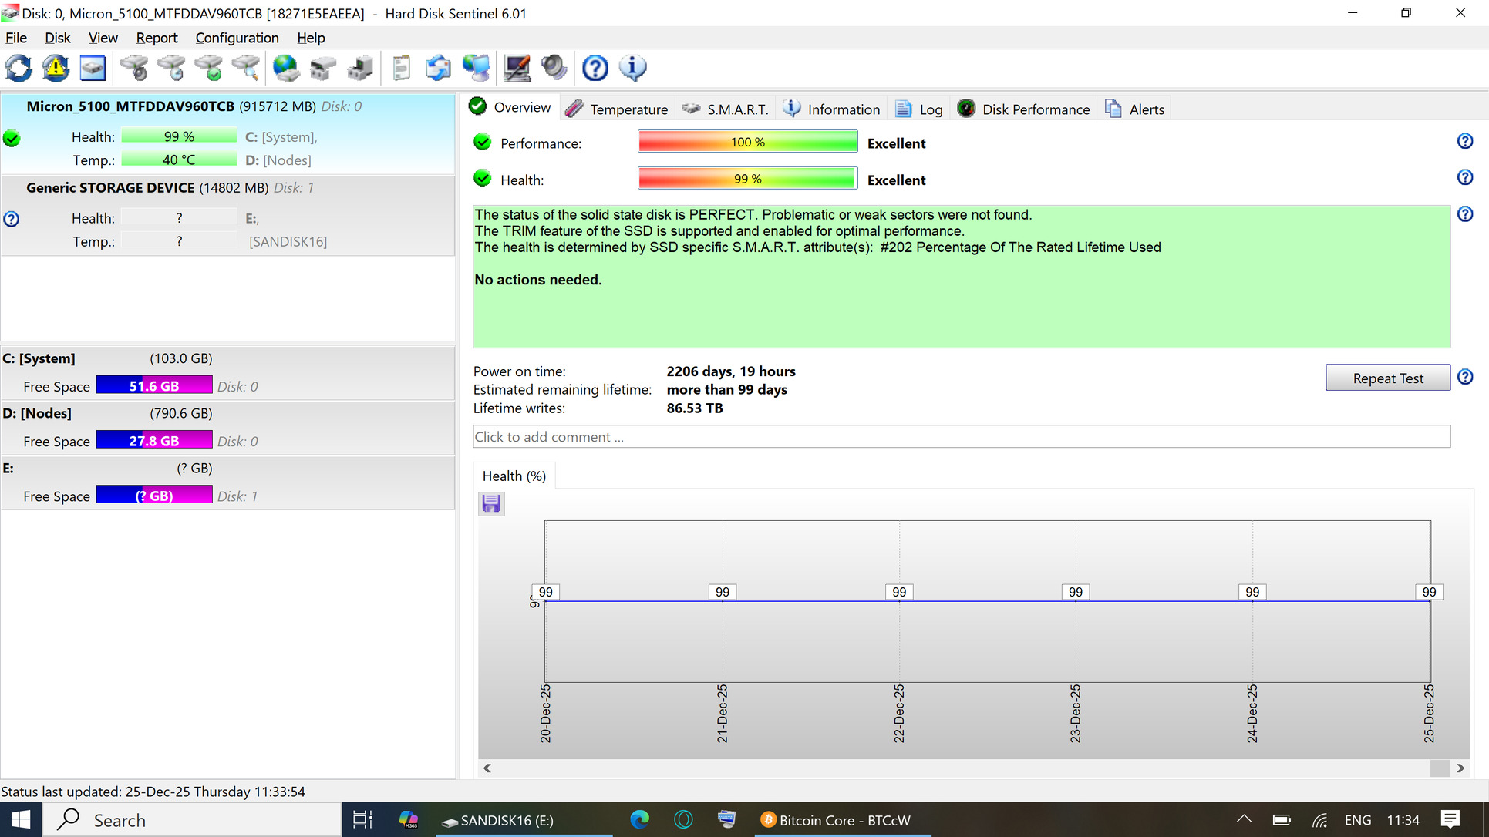Click the globe with disk toolbar icon
This screenshot has height=837, width=1489.
[x=286, y=69]
